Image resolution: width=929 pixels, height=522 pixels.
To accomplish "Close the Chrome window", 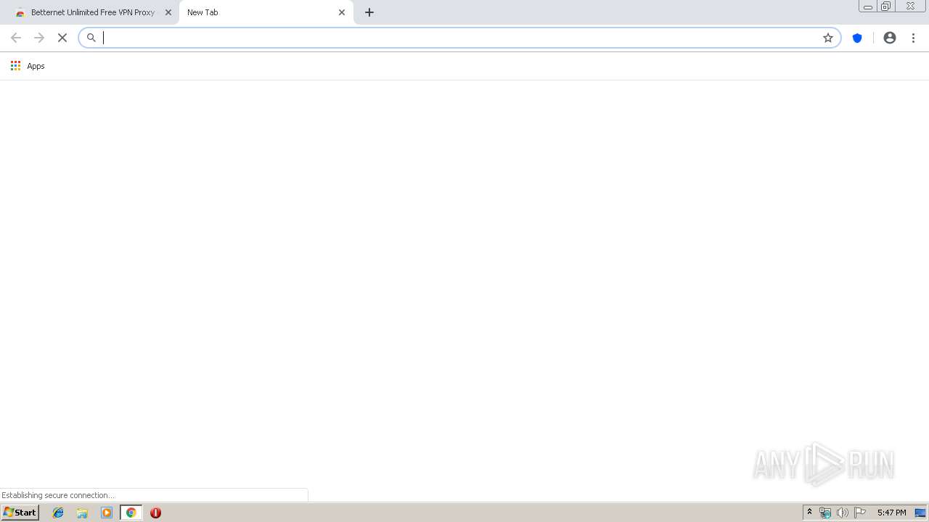I will [910, 7].
